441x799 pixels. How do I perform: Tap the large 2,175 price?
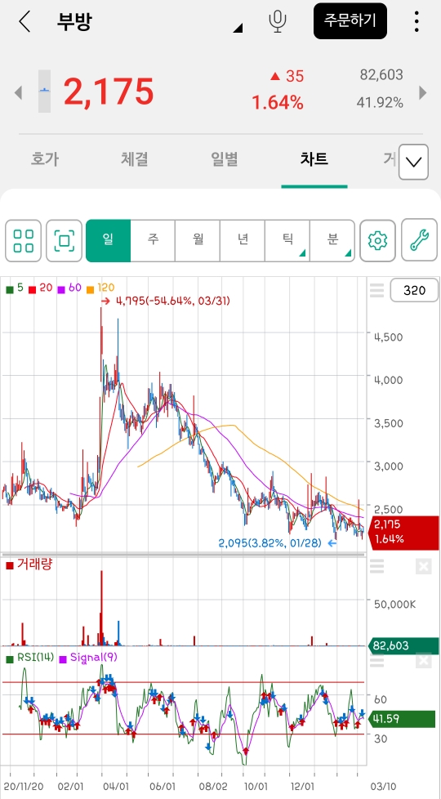[109, 92]
